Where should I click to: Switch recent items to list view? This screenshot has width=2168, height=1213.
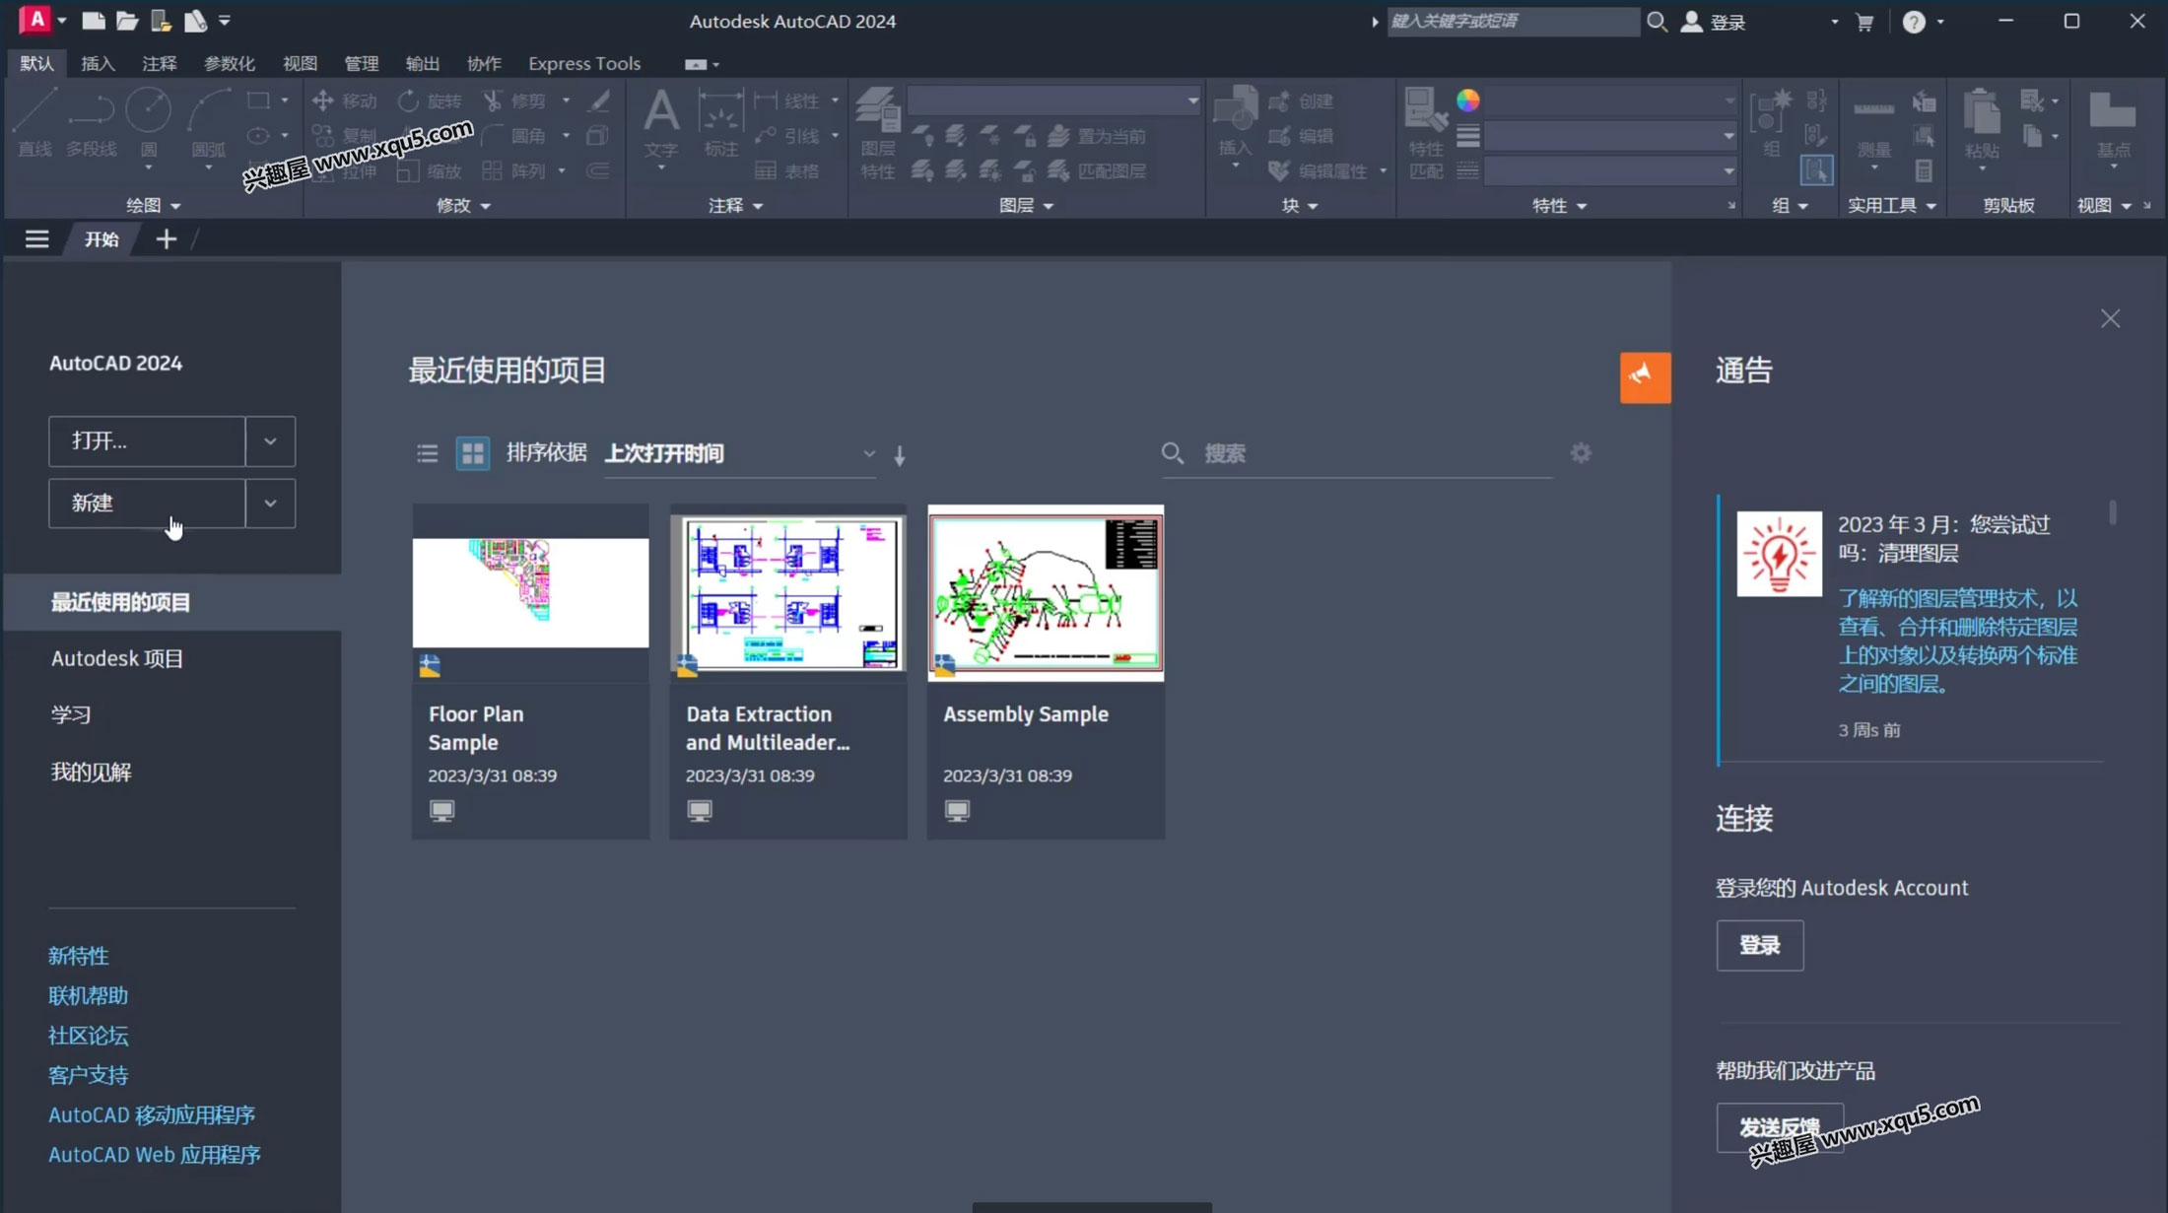coord(427,453)
